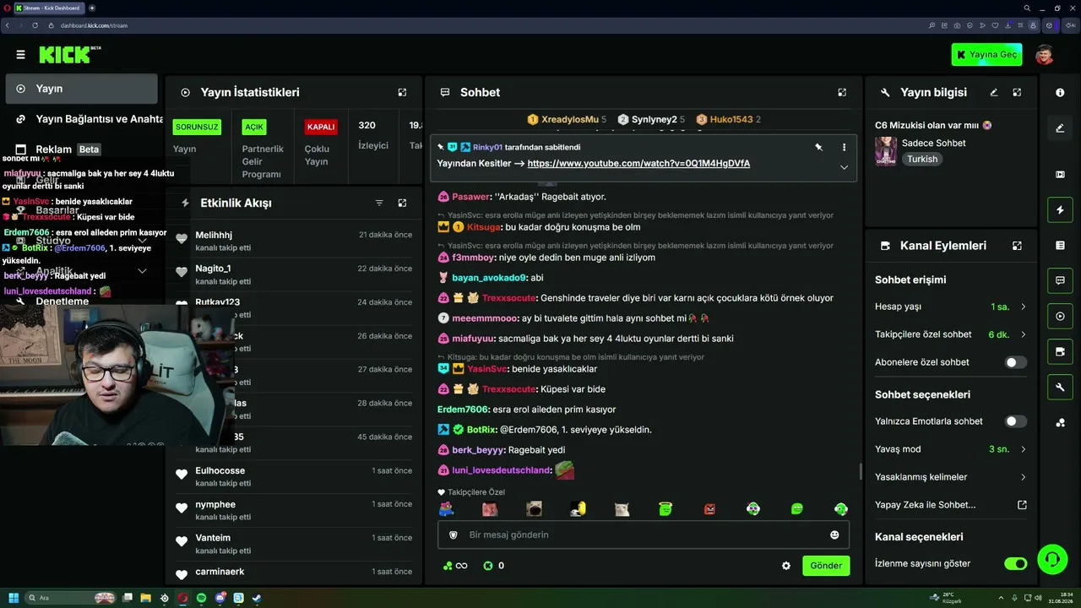
Task: Click username Kitsuga in chat
Action: (484, 227)
